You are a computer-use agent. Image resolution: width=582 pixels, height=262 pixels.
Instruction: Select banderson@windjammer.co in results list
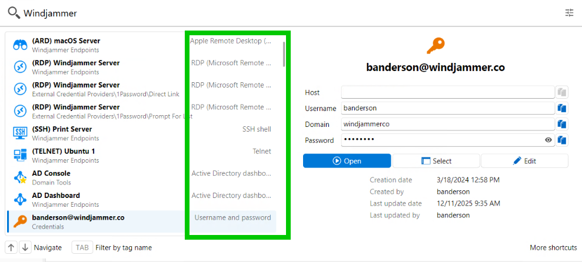141,221
